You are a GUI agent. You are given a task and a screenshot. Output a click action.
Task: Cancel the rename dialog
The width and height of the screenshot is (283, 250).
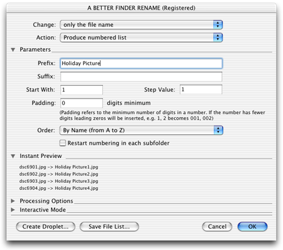[x=217, y=226]
